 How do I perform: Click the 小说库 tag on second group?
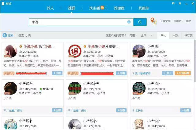click(x=109, y=56)
